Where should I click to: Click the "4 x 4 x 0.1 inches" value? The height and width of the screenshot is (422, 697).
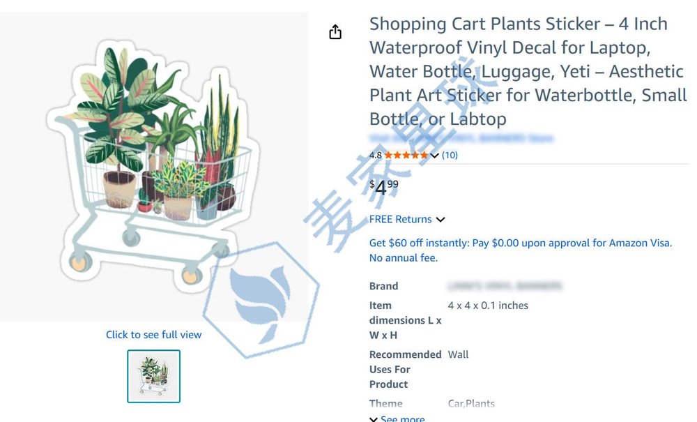click(x=488, y=306)
